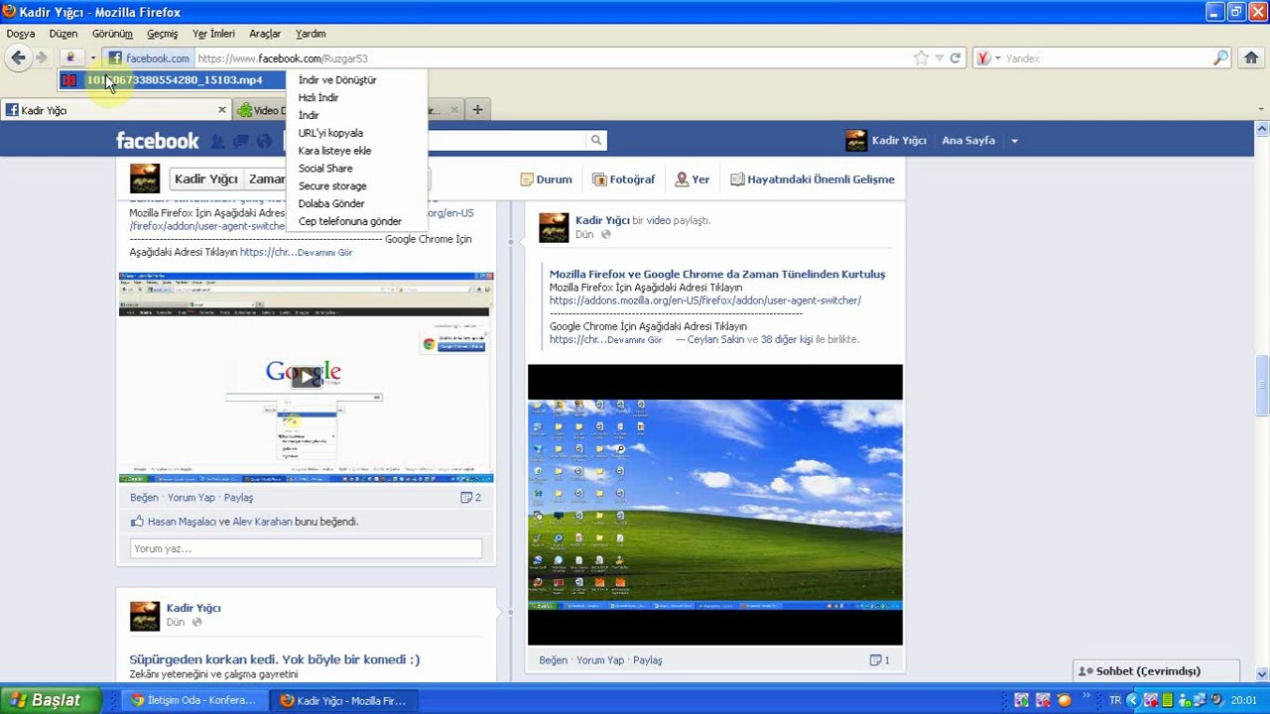Select Cep telefonuna gönder in the menu
The width and height of the screenshot is (1270, 714).
[350, 222]
